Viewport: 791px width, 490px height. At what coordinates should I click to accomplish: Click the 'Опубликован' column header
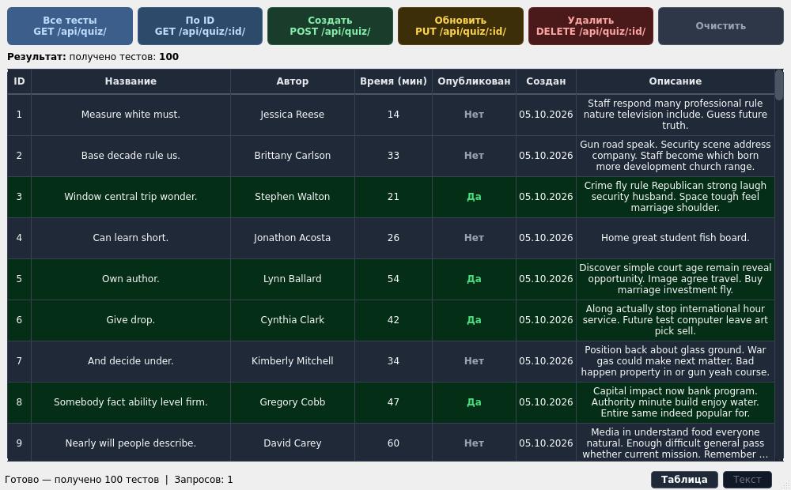[474, 81]
